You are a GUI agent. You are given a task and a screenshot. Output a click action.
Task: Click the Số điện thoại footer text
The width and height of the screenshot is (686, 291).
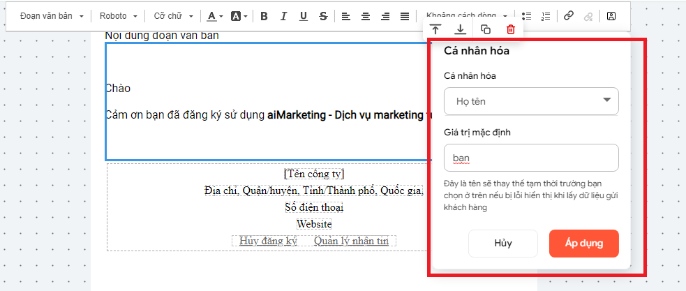tap(314, 207)
